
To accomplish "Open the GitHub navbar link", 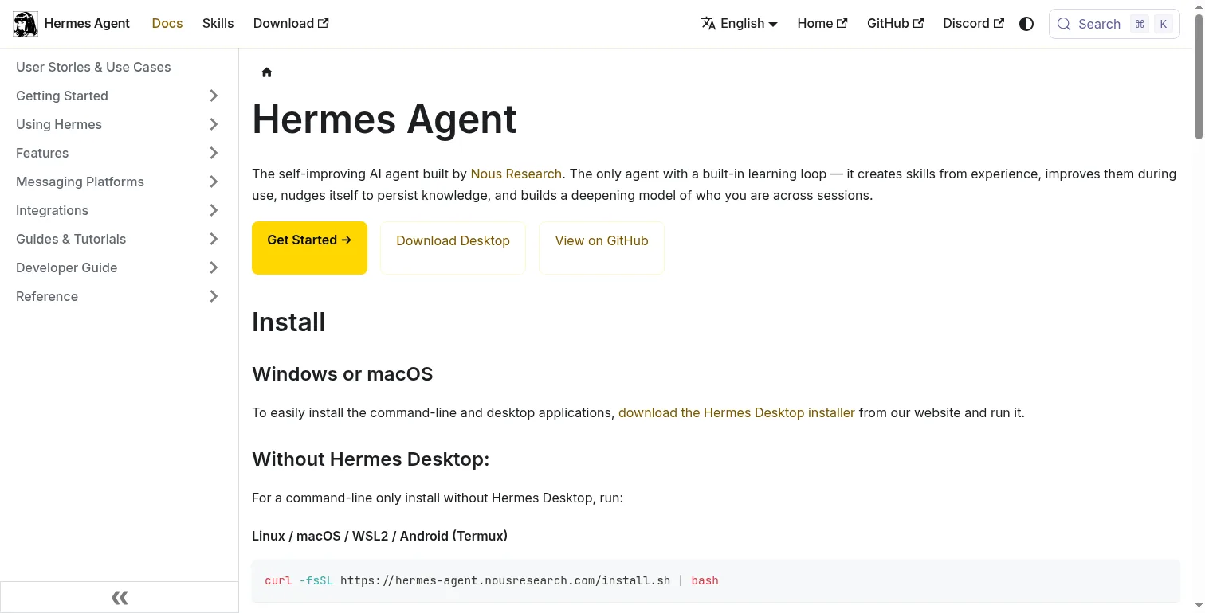I will tap(895, 23).
